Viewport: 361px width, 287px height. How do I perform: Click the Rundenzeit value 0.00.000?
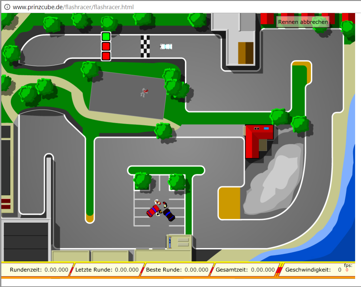pos(56,270)
